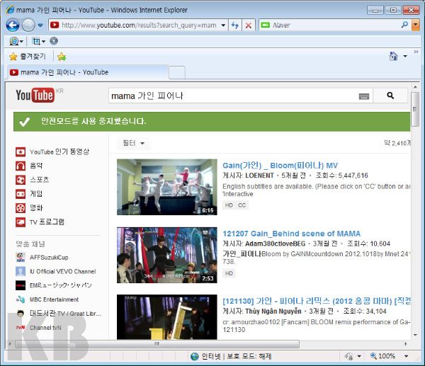The width and height of the screenshot is (425, 366).
Task: Click the 100% zoom level button
Action: (x=382, y=356)
